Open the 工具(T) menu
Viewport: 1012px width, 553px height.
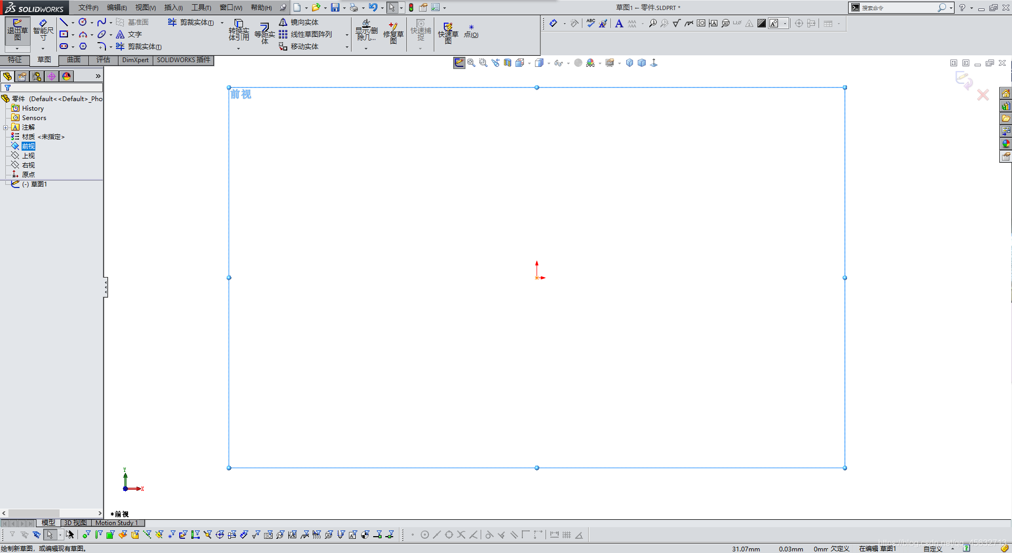(201, 7)
